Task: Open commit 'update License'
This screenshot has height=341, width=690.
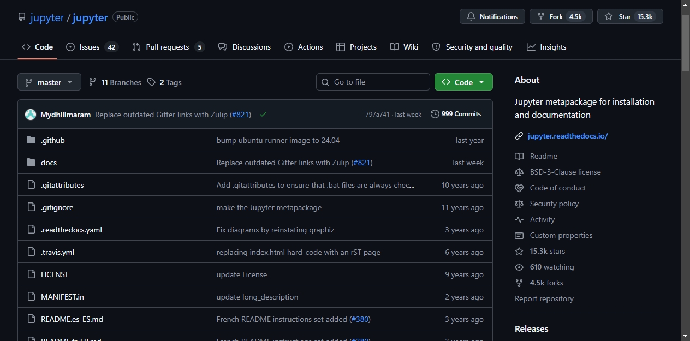Action: click(x=242, y=274)
